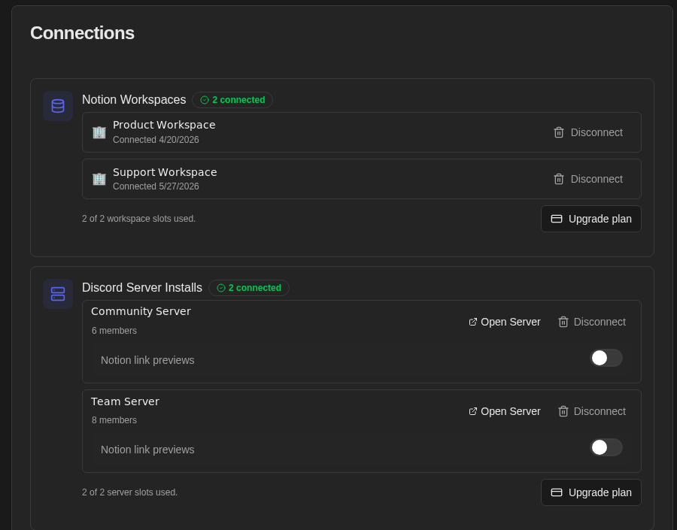677x530 pixels.
Task: Click the 'Discord Server Installs' title
Action: pos(142,287)
